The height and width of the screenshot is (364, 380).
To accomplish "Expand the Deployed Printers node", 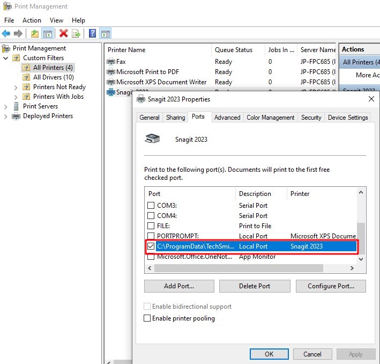I will pyautogui.click(x=6, y=117).
